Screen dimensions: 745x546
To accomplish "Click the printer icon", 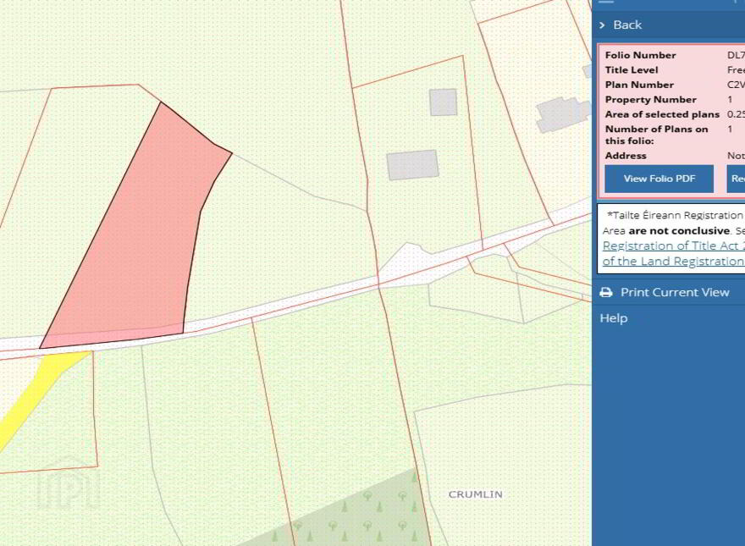I will click(606, 292).
